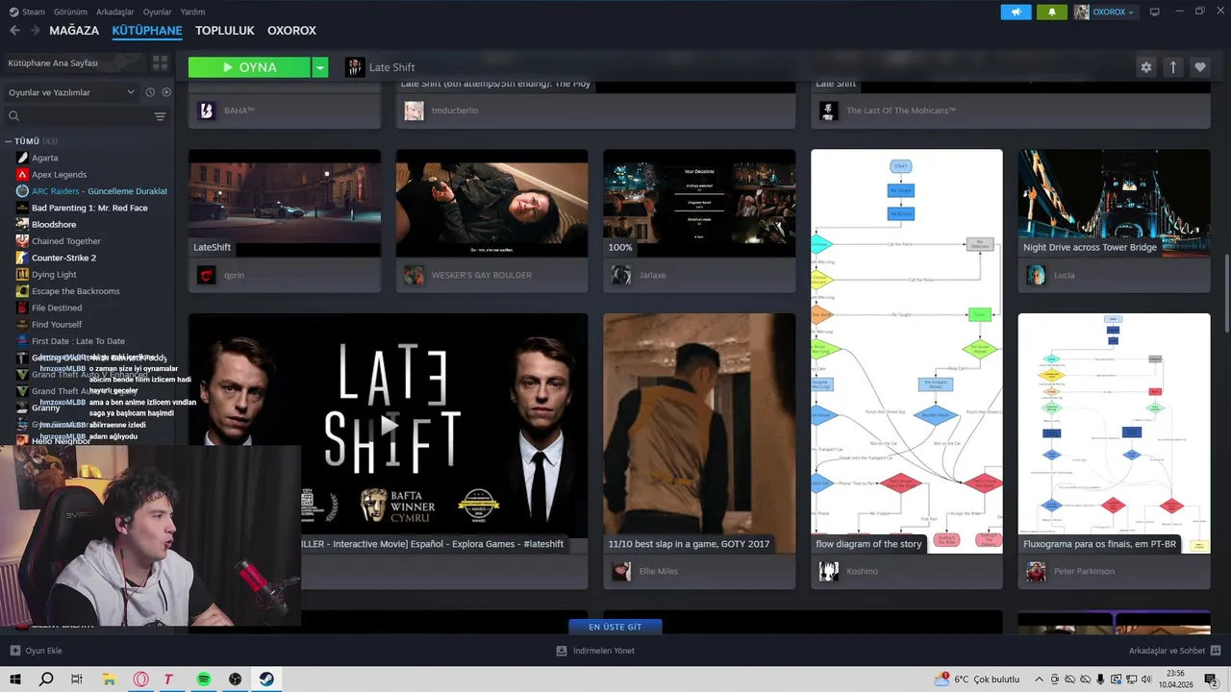
Task: Click the Oyun Ekle plus icon
Action: 14,651
